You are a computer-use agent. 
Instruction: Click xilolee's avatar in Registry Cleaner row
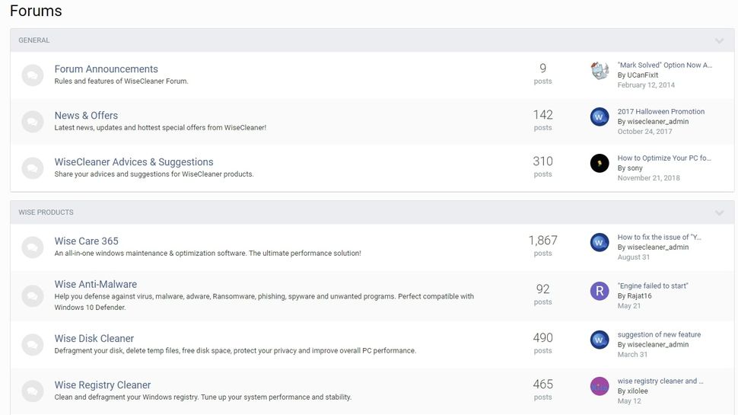pos(600,386)
